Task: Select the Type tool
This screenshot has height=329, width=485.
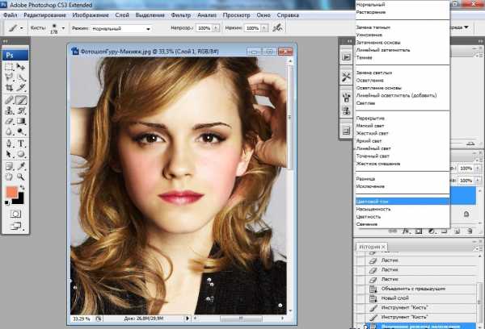Action: click(x=21, y=144)
